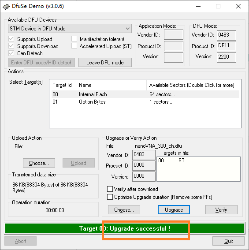Viewport: 249px width, 250px height.
Task: Click Leave DFU mode button
Action: 105,63
